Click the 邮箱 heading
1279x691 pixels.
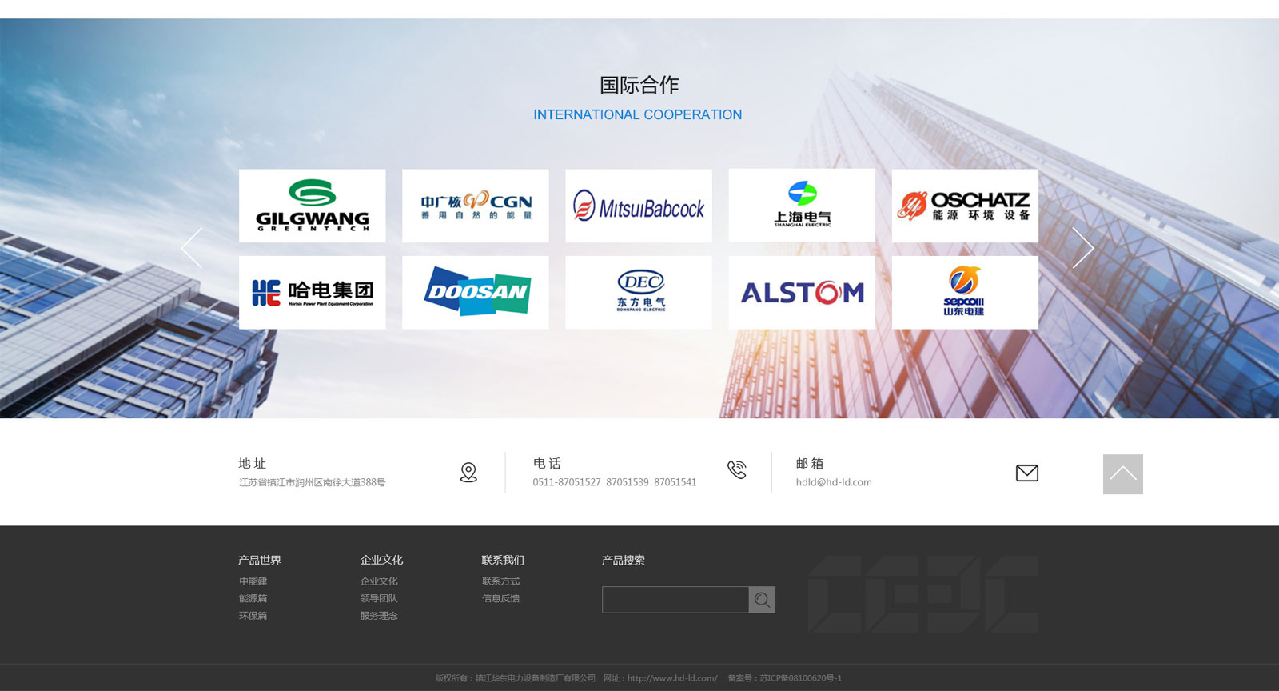[x=810, y=463]
